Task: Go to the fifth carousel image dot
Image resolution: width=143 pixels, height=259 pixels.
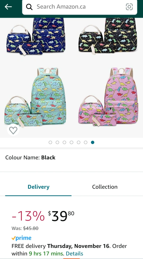Action: (x=79, y=142)
